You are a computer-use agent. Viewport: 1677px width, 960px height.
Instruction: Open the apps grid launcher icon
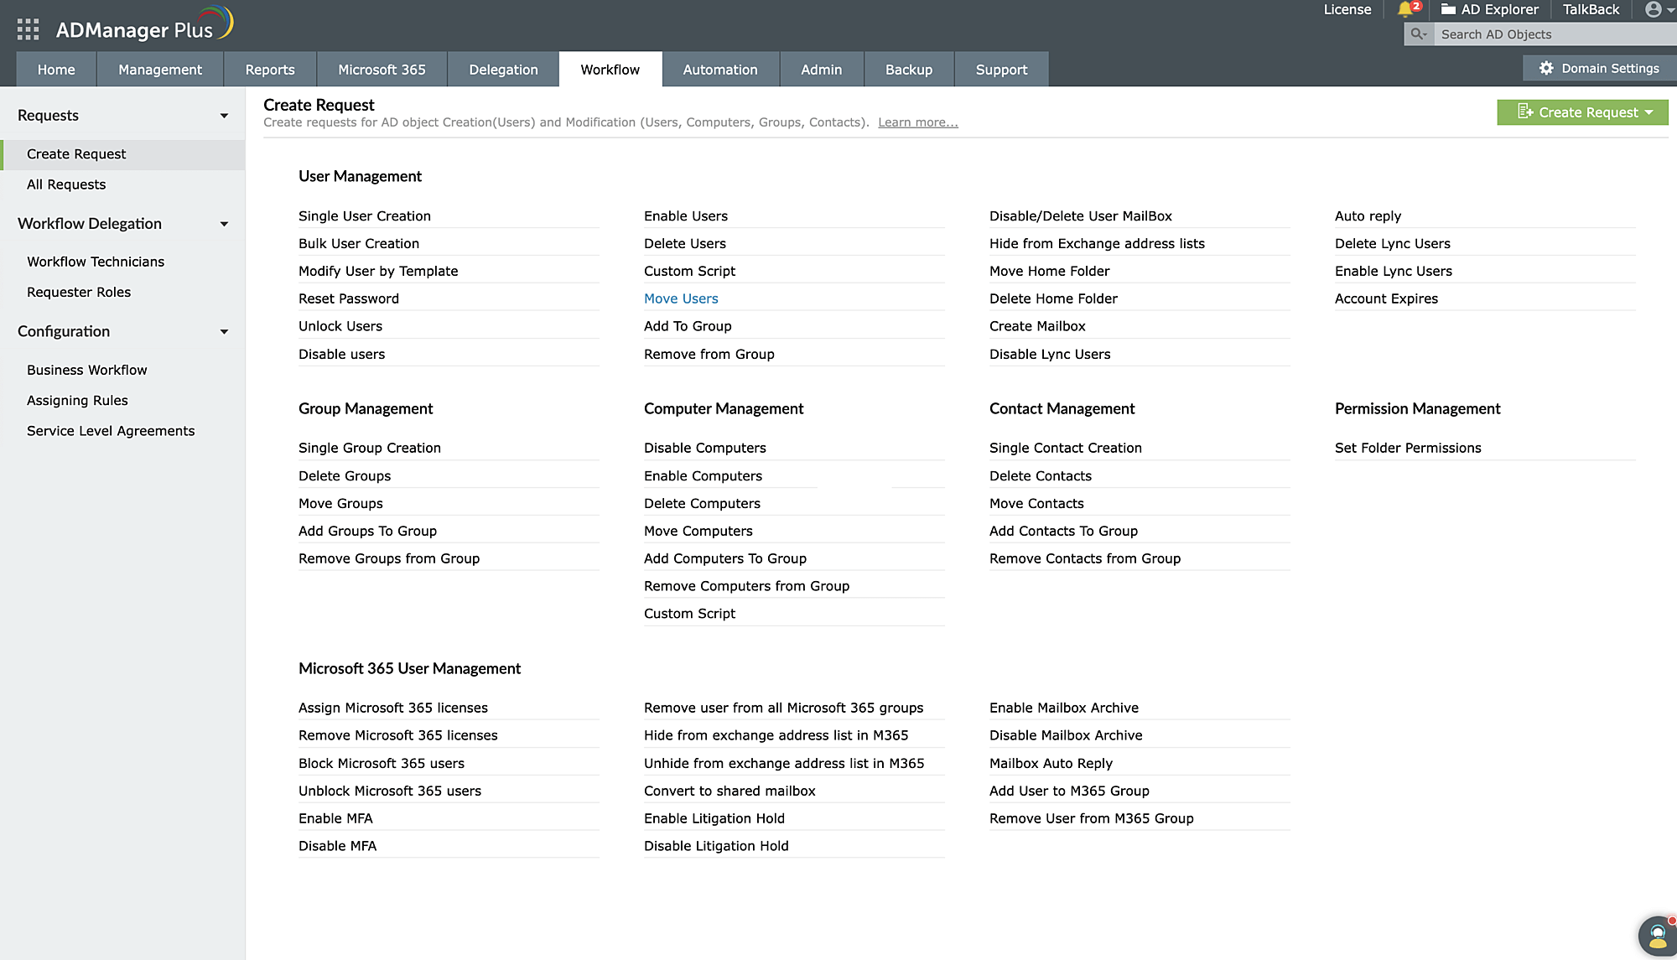tap(28, 30)
